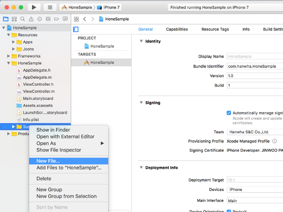The height and width of the screenshot is (212, 283).
Task: Switch to the Capabilities tab
Action: 177,29
